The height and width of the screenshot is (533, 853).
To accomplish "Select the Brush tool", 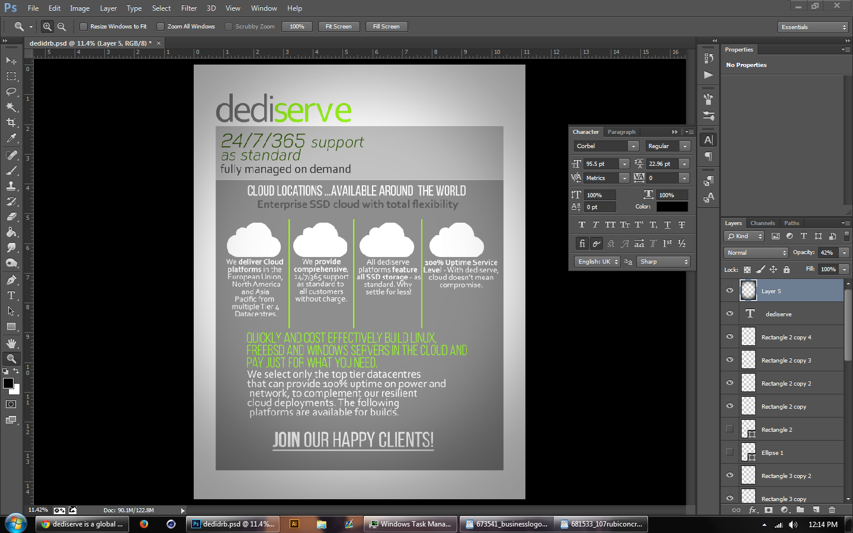I will (x=11, y=171).
